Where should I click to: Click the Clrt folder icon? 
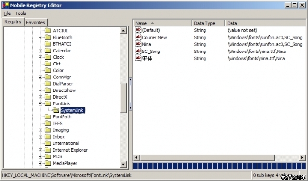point(48,64)
